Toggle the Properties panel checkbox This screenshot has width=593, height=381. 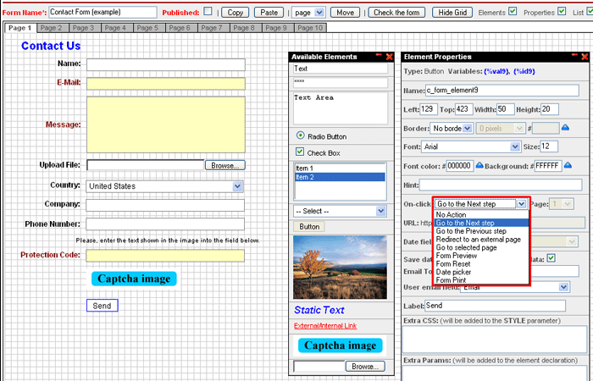(x=562, y=11)
